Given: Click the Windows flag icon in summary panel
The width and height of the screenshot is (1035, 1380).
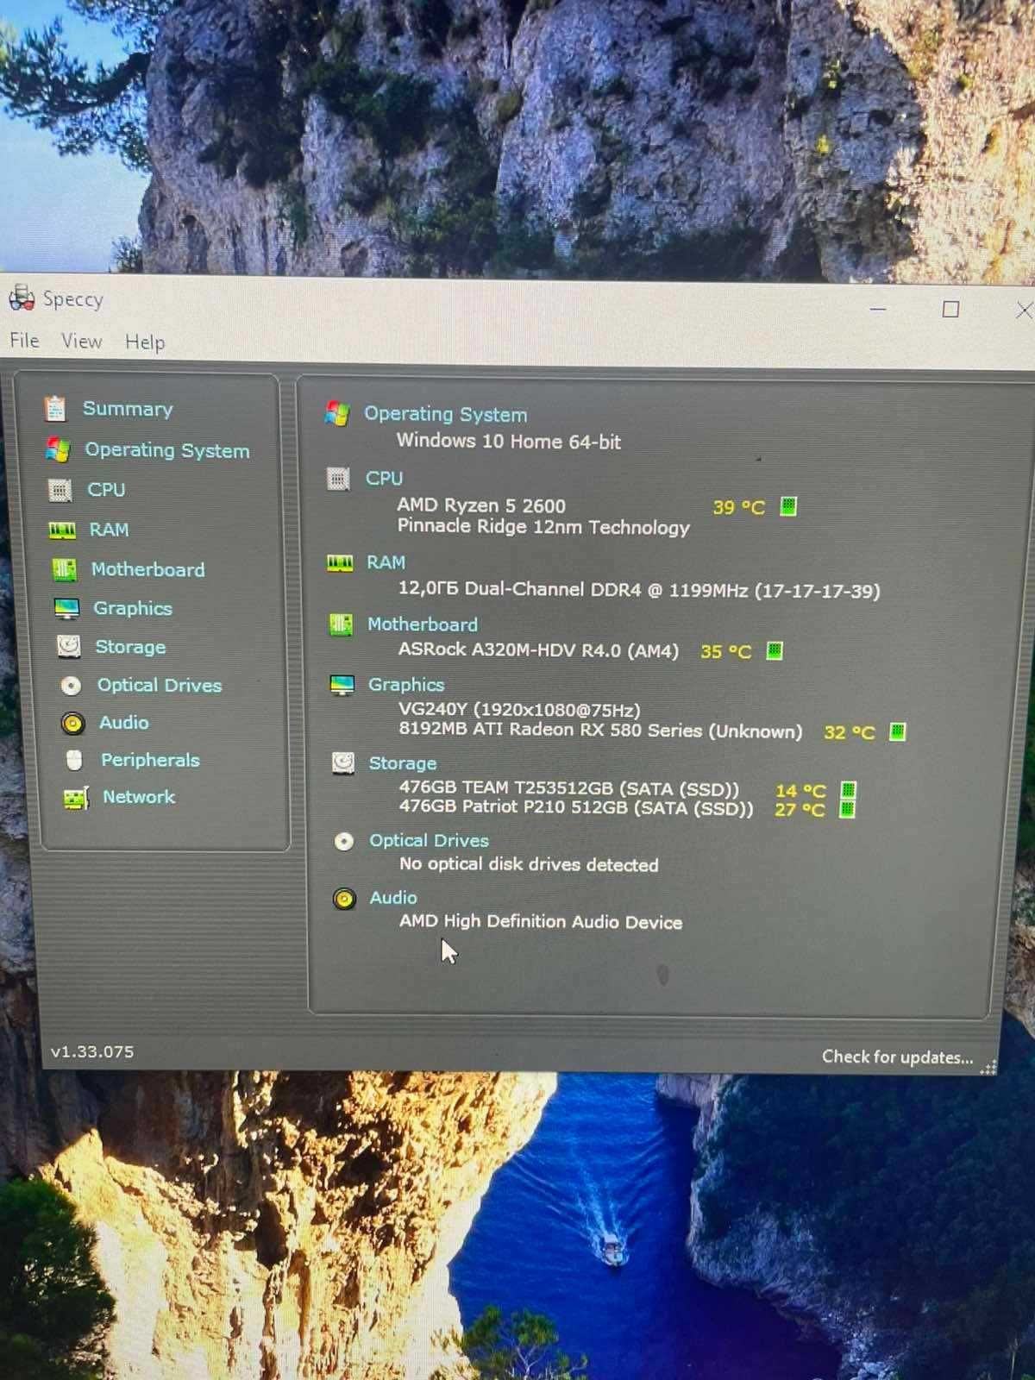Looking at the screenshot, I should click(336, 414).
